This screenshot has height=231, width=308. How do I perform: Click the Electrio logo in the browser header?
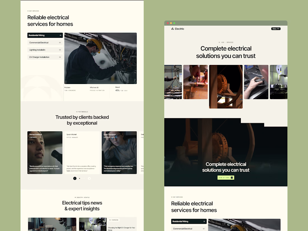[178, 29]
